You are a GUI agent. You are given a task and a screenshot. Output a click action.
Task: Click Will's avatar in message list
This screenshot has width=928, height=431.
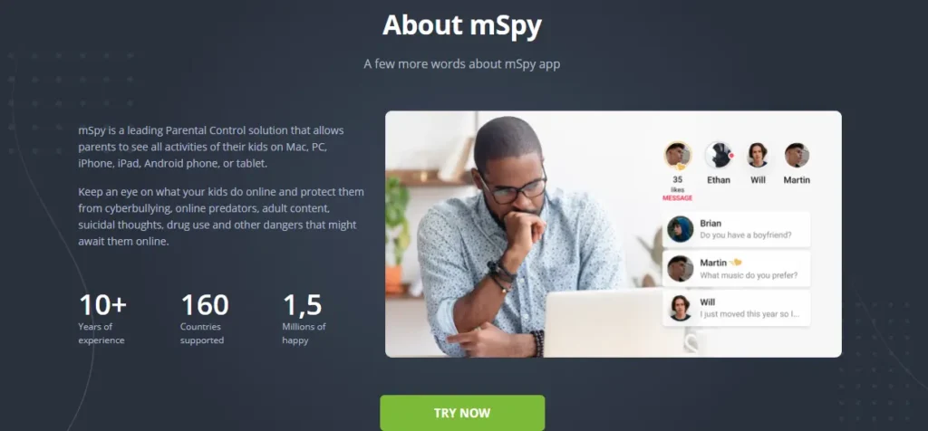[x=680, y=308]
